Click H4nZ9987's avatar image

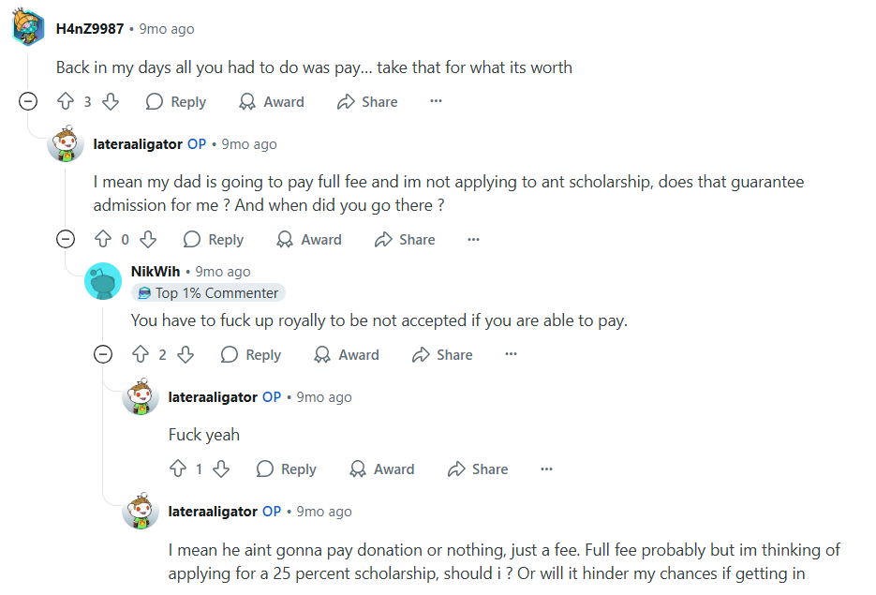click(28, 28)
